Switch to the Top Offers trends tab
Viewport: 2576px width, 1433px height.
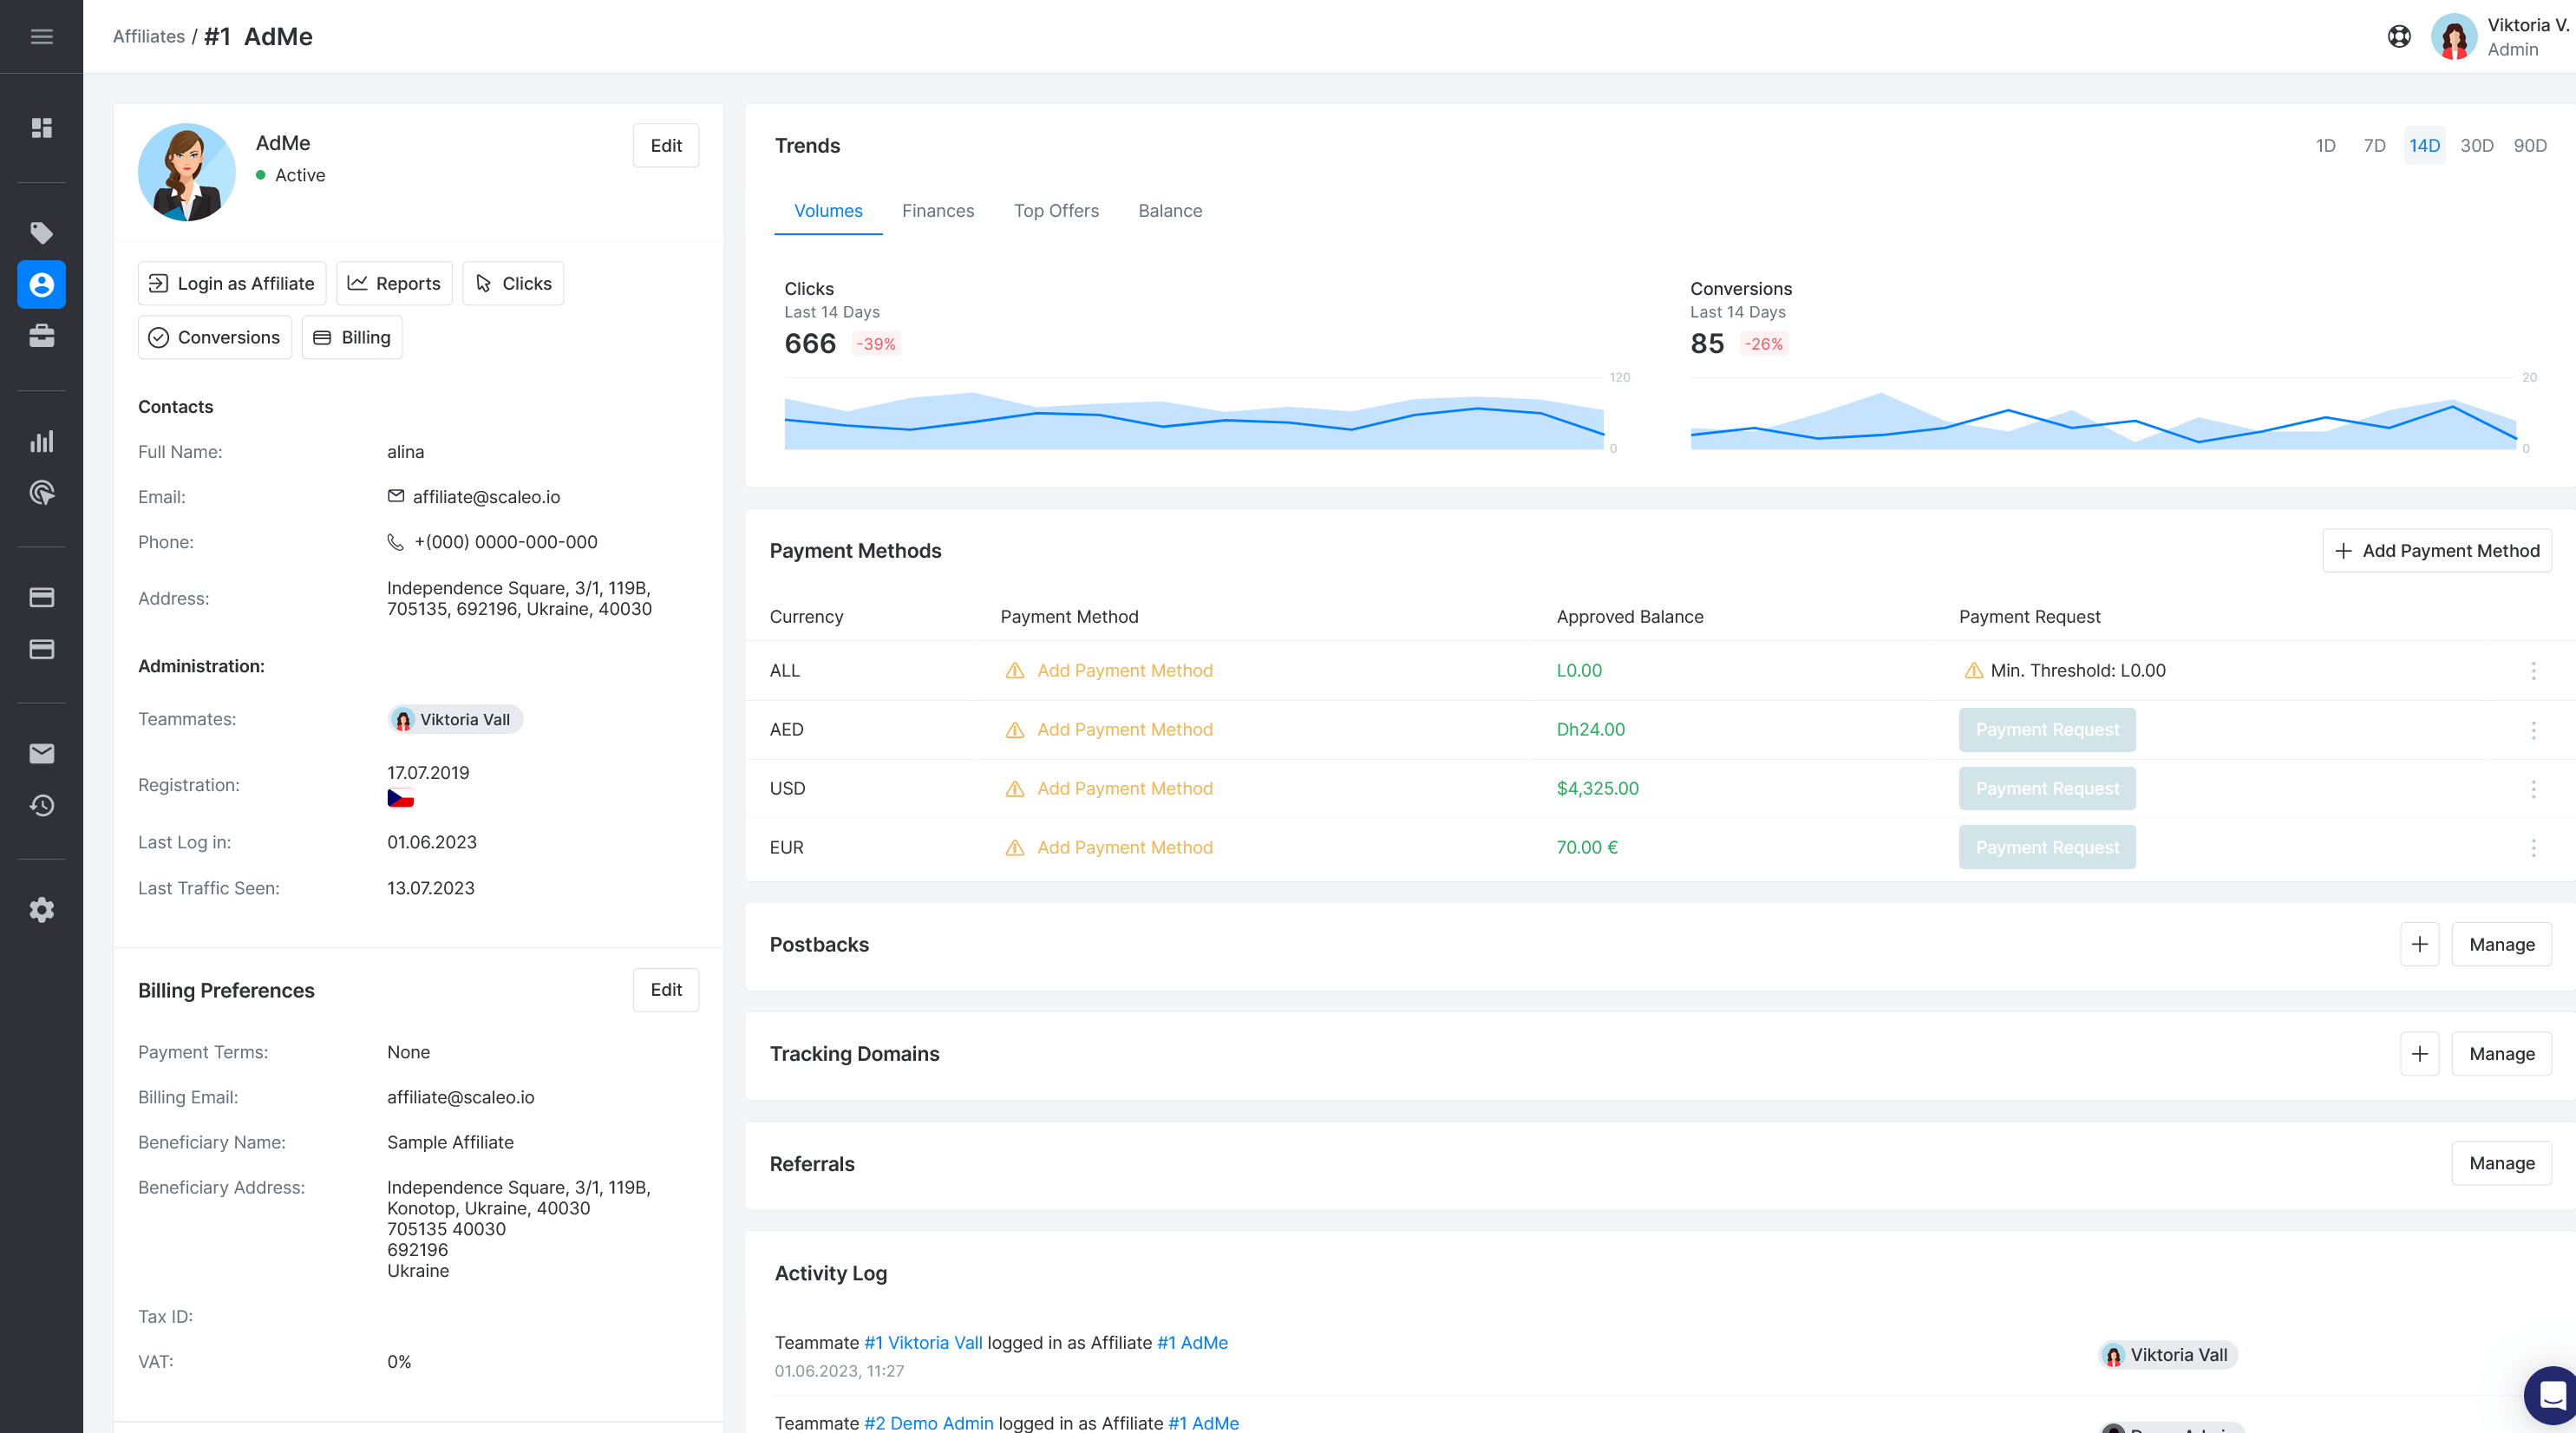(x=1055, y=210)
